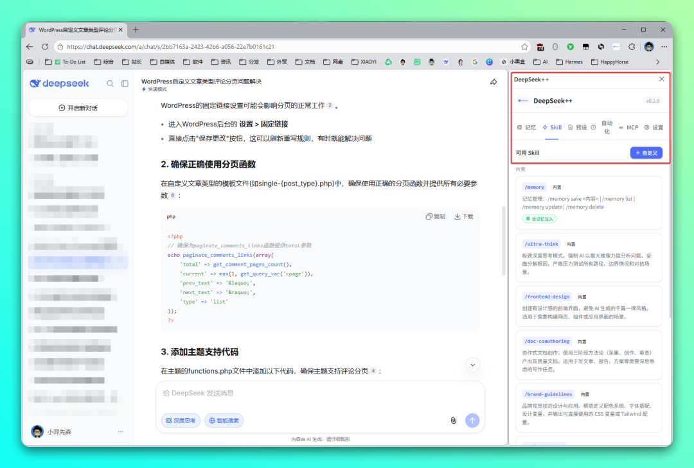Image resolution: width=694 pixels, height=468 pixels.
Task: Open the green V extension icon
Action: click(x=571, y=46)
